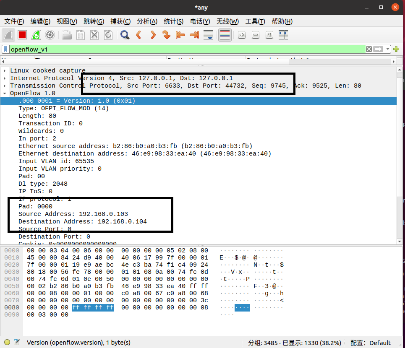Start capture with the shark fin icon
Screen dimensions: 405x348
(8, 35)
